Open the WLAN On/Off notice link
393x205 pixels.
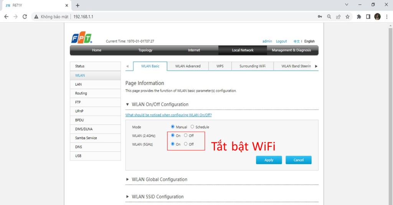[168, 115]
